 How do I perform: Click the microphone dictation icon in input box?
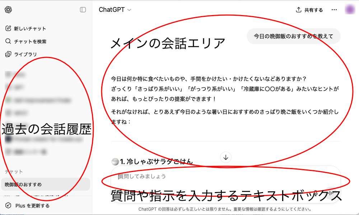pos(316,193)
